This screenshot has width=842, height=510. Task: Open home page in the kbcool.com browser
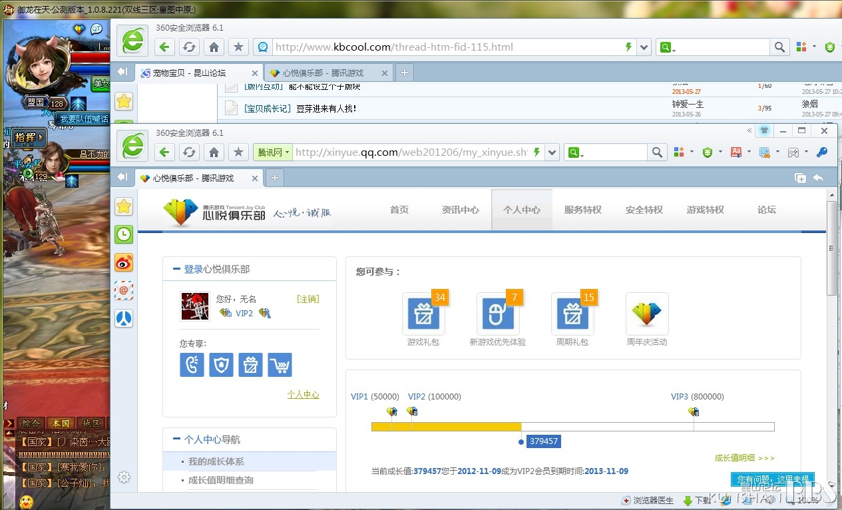click(214, 47)
